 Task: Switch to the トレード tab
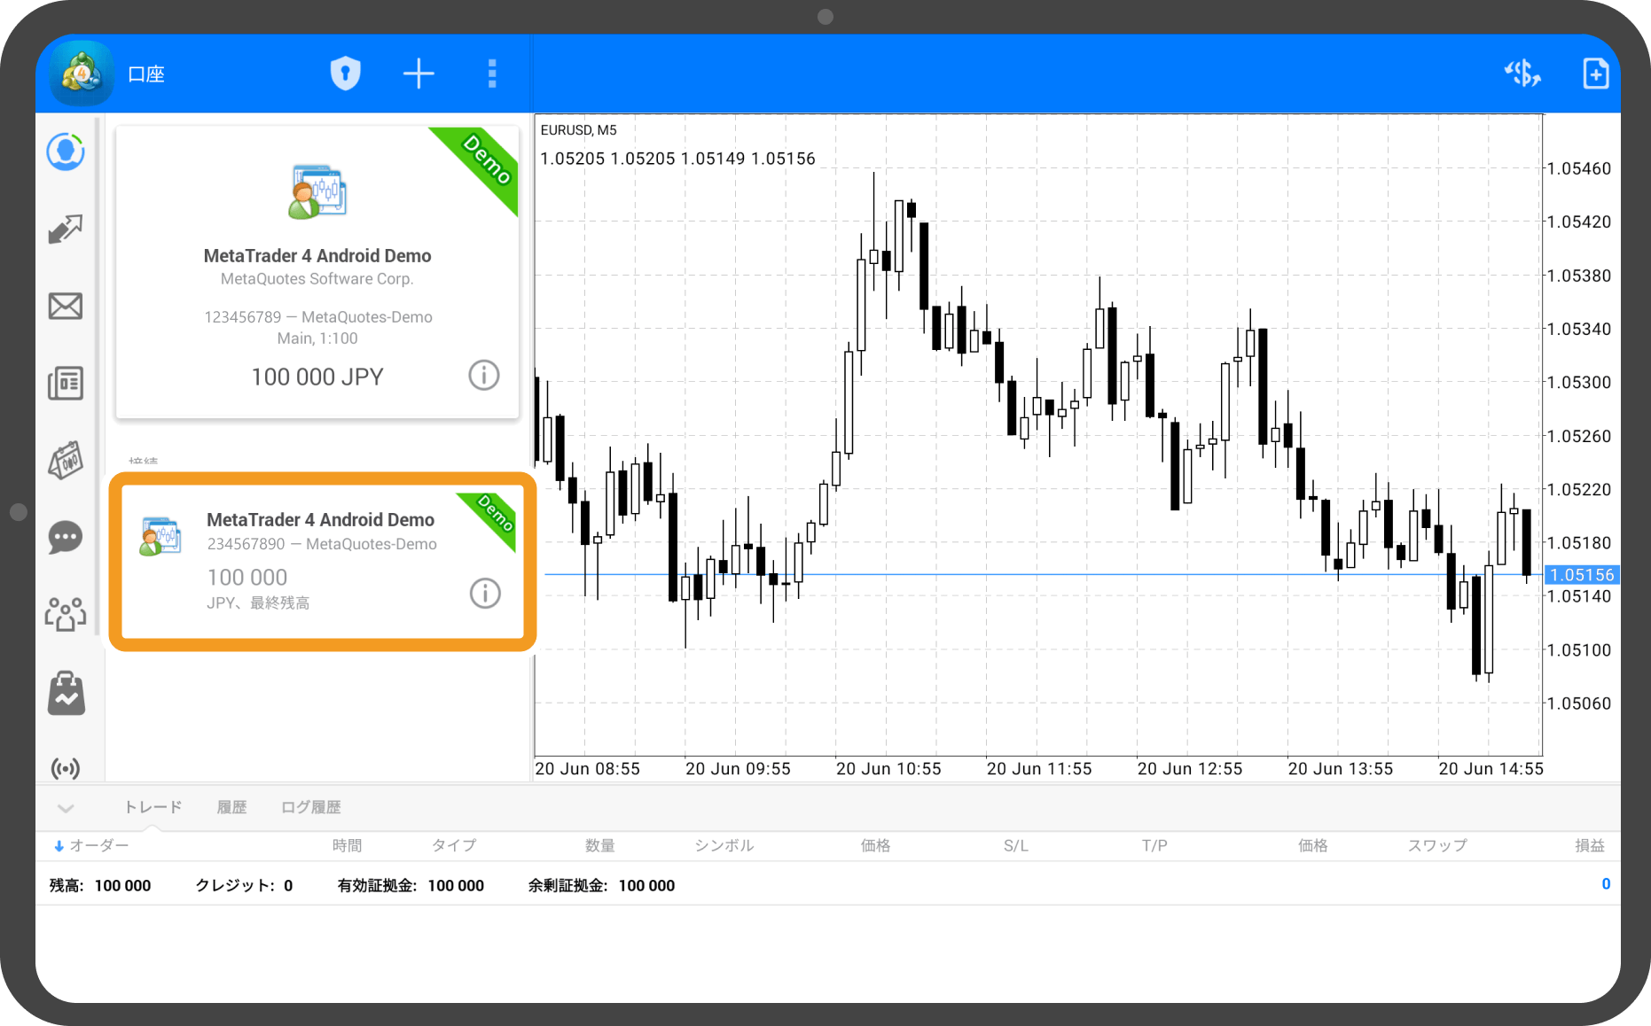click(153, 807)
